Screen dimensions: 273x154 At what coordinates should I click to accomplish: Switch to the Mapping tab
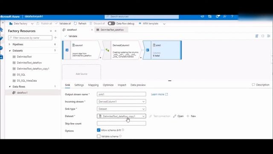click(93, 85)
